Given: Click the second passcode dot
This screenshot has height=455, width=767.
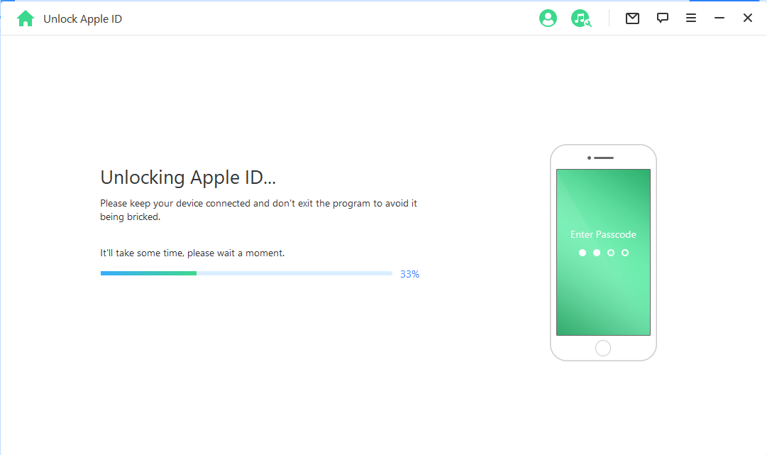Looking at the screenshot, I should click(x=597, y=252).
